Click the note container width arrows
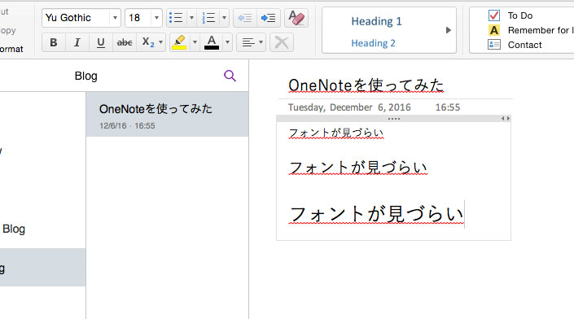The height and width of the screenshot is (319, 574). pos(506,118)
